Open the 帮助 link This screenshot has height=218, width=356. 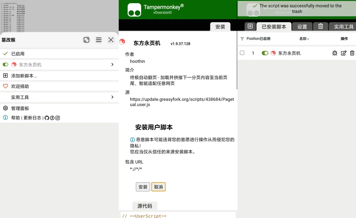click(x=16, y=118)
